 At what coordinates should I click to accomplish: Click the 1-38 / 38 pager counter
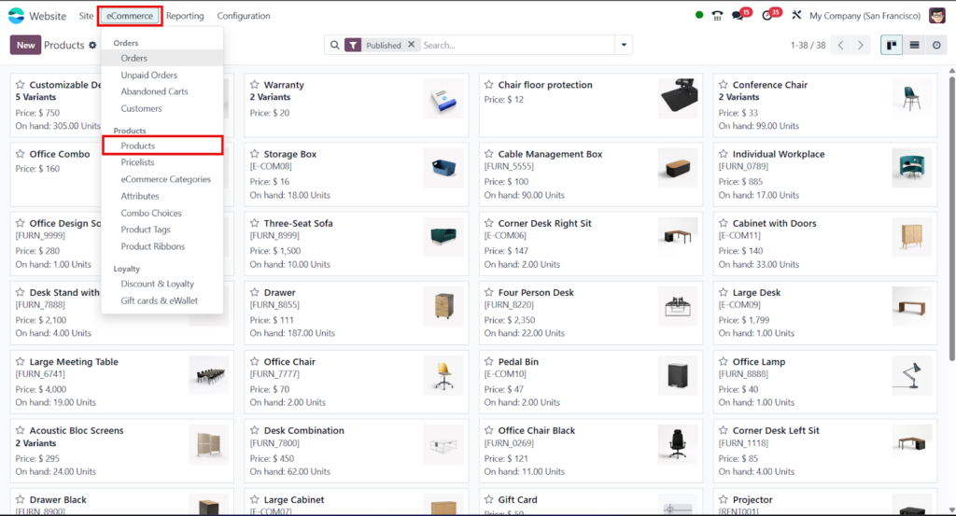click(x=808, y=45)
